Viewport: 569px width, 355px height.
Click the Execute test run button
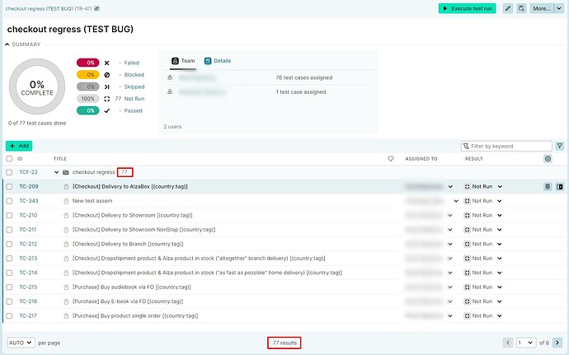pos(468,8)
